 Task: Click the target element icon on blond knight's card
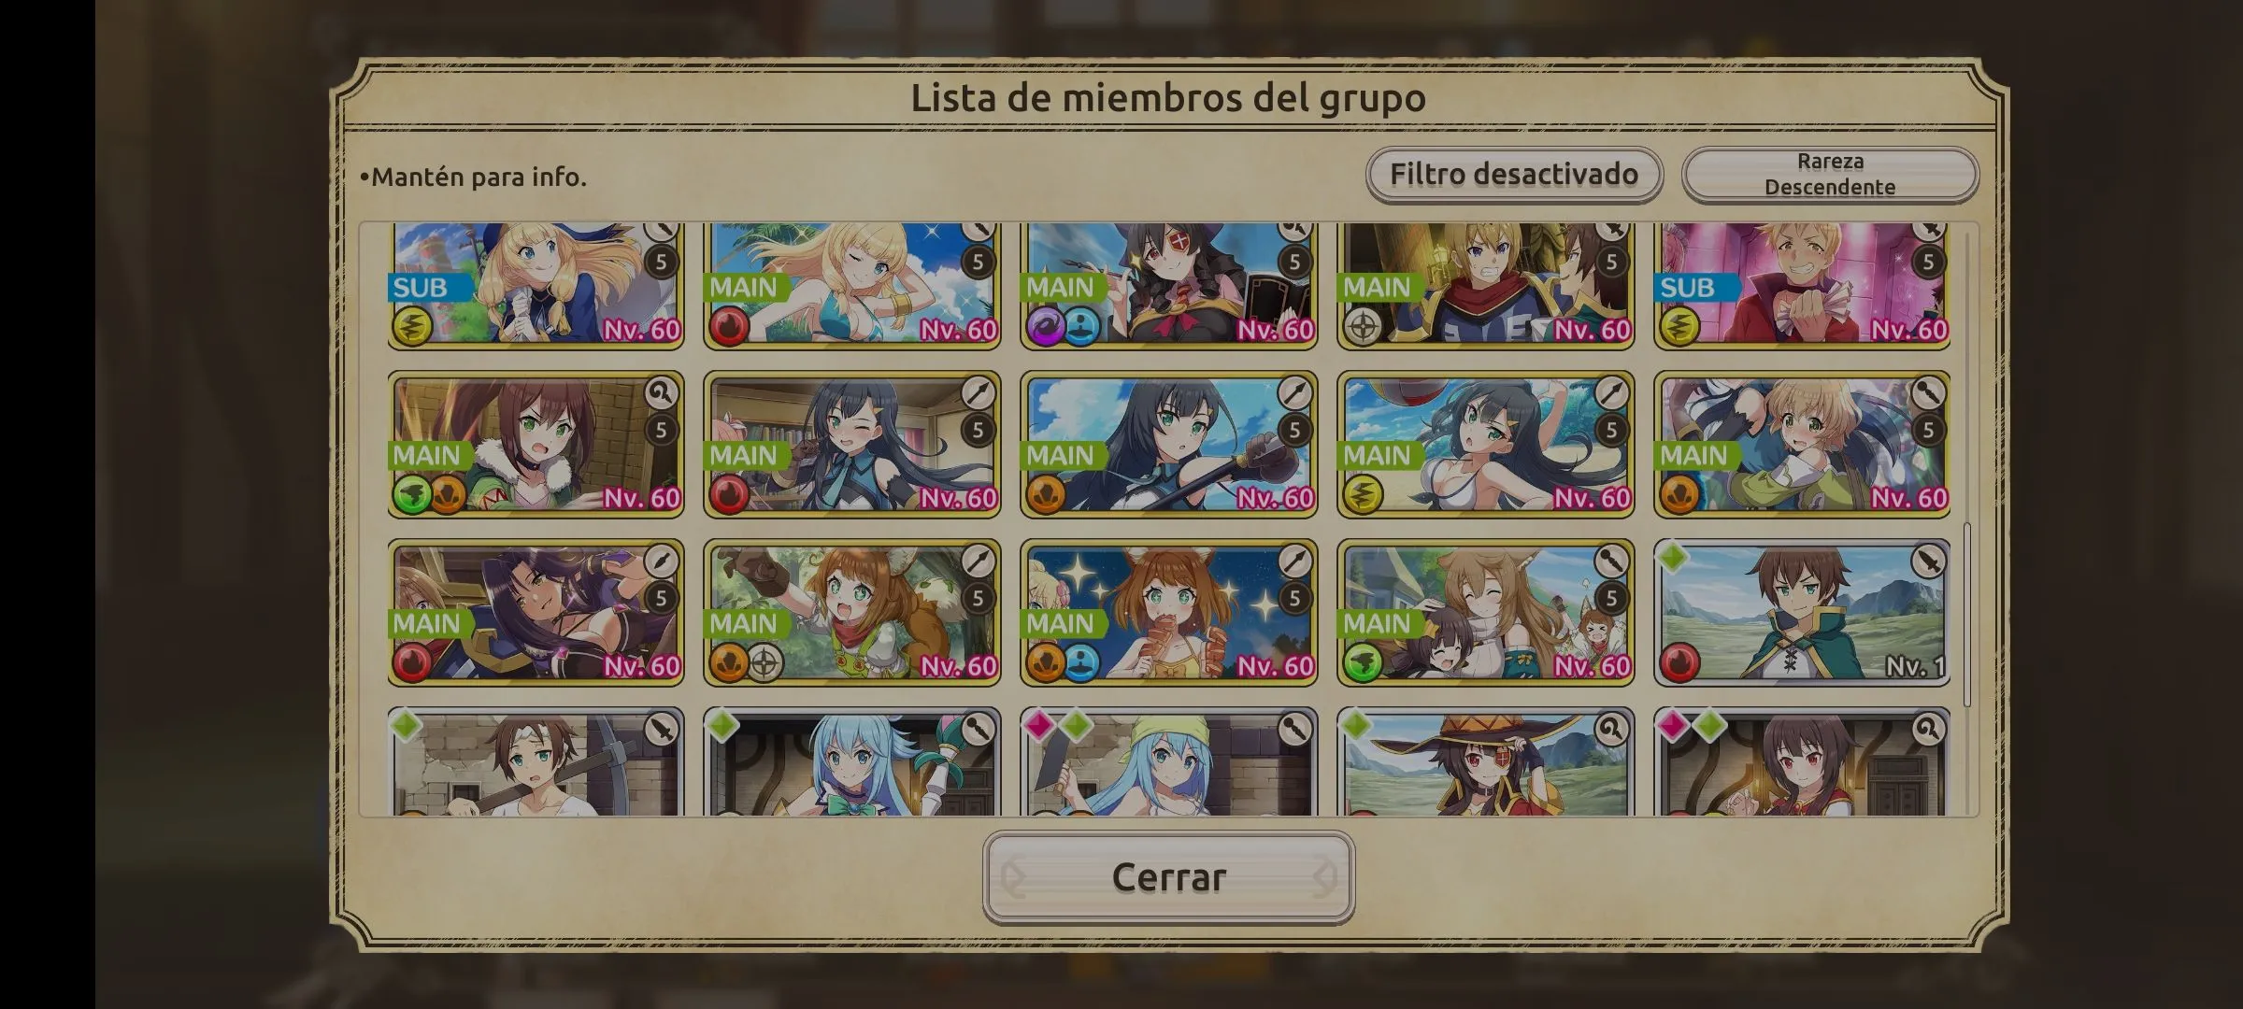pyautogui.click(x=1363, y=328)
